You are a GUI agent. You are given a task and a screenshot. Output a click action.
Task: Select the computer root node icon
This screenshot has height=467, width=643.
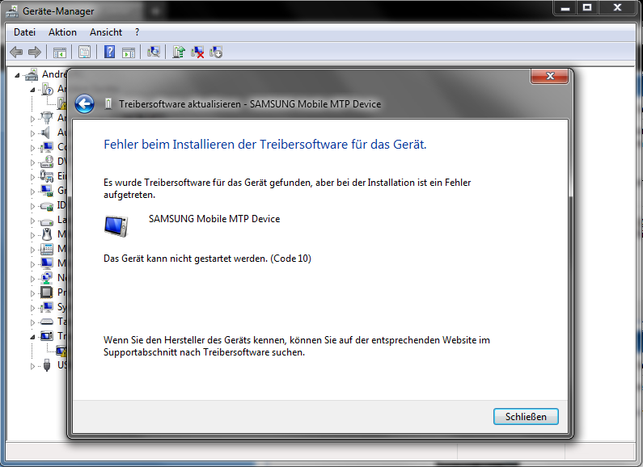click(x=32, y=74)
